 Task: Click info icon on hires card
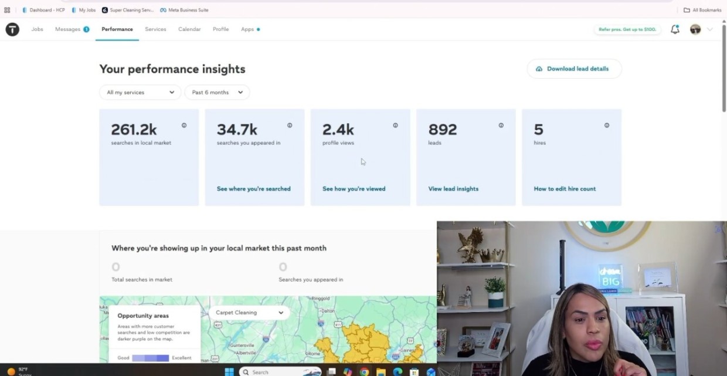pyautogui.click(x=606, y=125)
